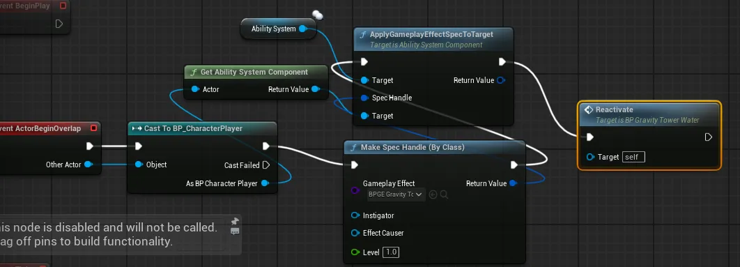Click Event ActorBeginOverlap execution output pin

pyautogui.click(x=90, y=146)
